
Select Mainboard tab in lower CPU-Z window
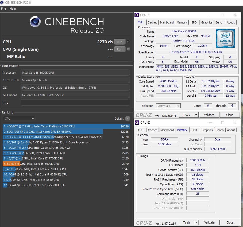click(x=167, y=130)
